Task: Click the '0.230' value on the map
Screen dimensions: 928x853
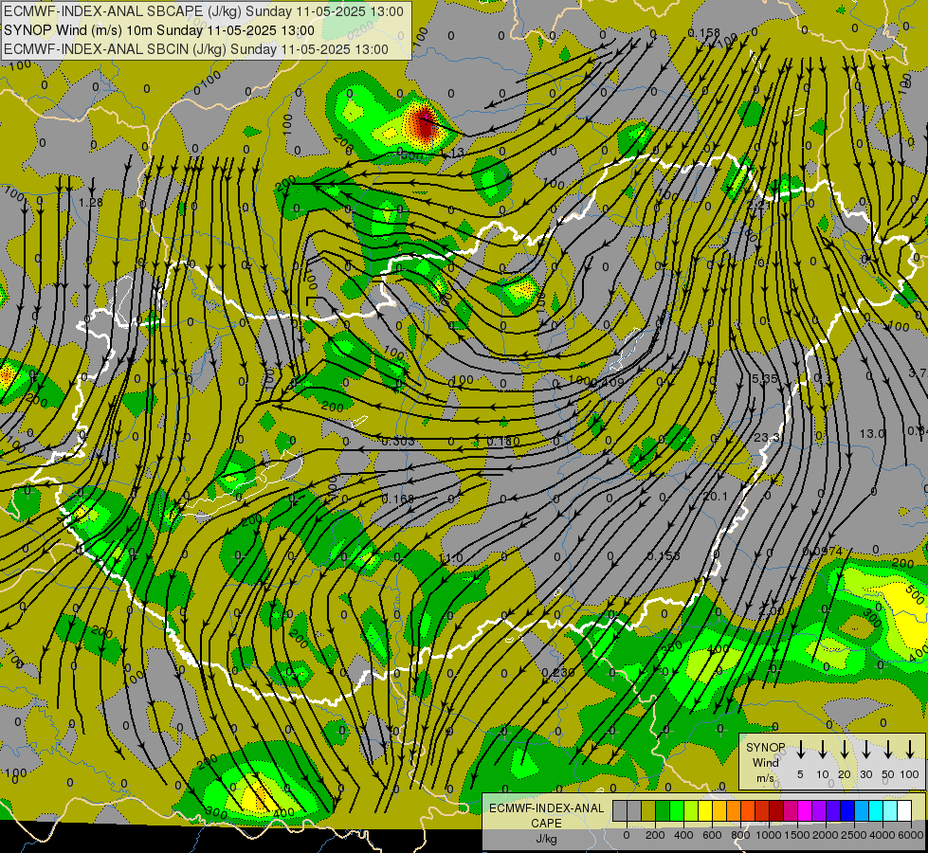Action: click(558, 673)
